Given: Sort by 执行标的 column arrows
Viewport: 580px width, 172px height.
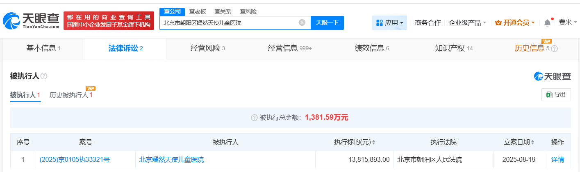Looking at the screenshot, I should pyautogui.click(x=373, y=143).
